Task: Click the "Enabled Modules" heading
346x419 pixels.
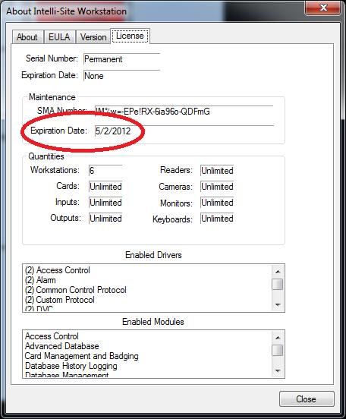Action: click(x=153, y=322)
